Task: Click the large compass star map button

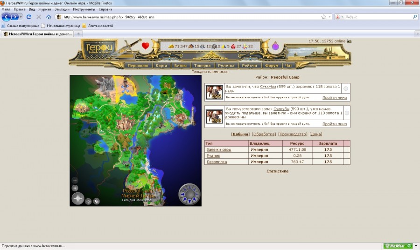Action: 78,198
